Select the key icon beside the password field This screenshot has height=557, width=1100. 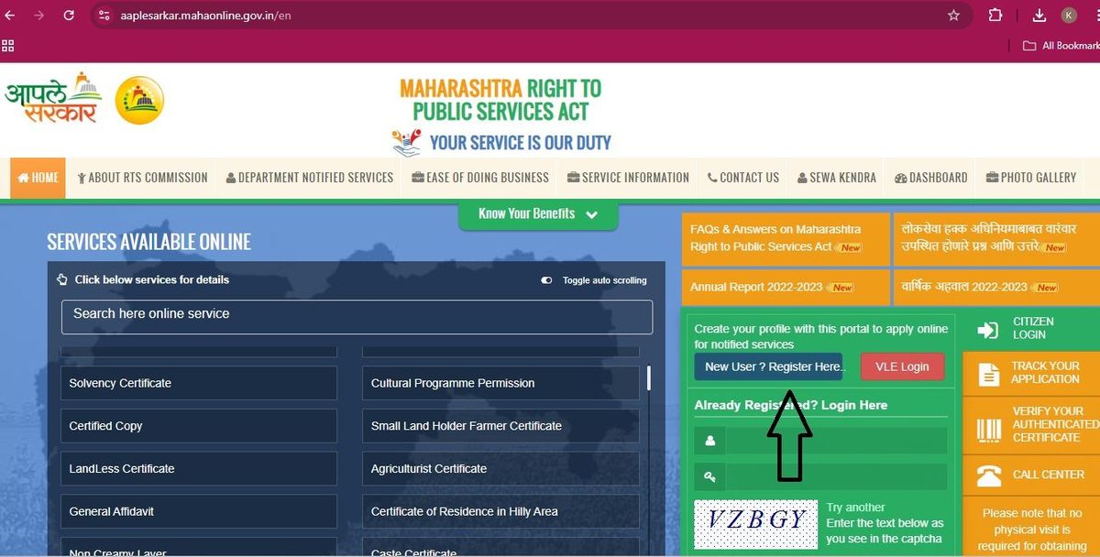(709, 475)
